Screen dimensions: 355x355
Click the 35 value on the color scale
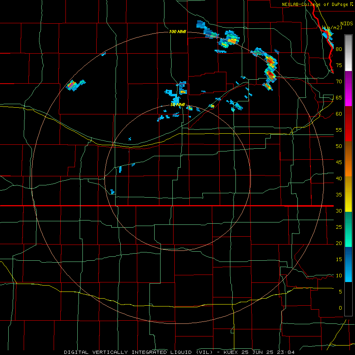click(x=339, y=195)
